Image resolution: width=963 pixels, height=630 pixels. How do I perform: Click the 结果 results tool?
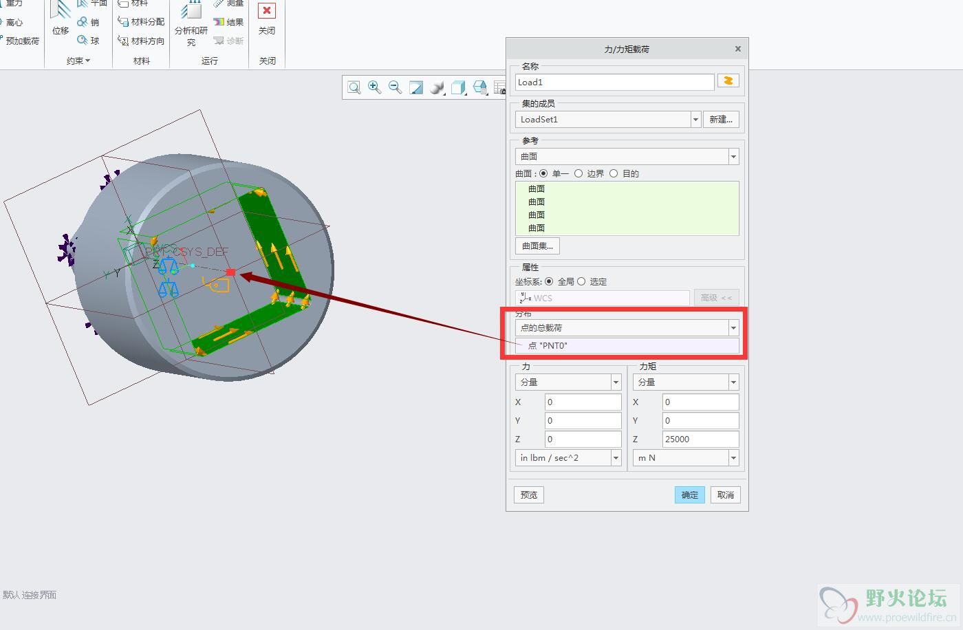pyautogui.click(x=228, y=22)
